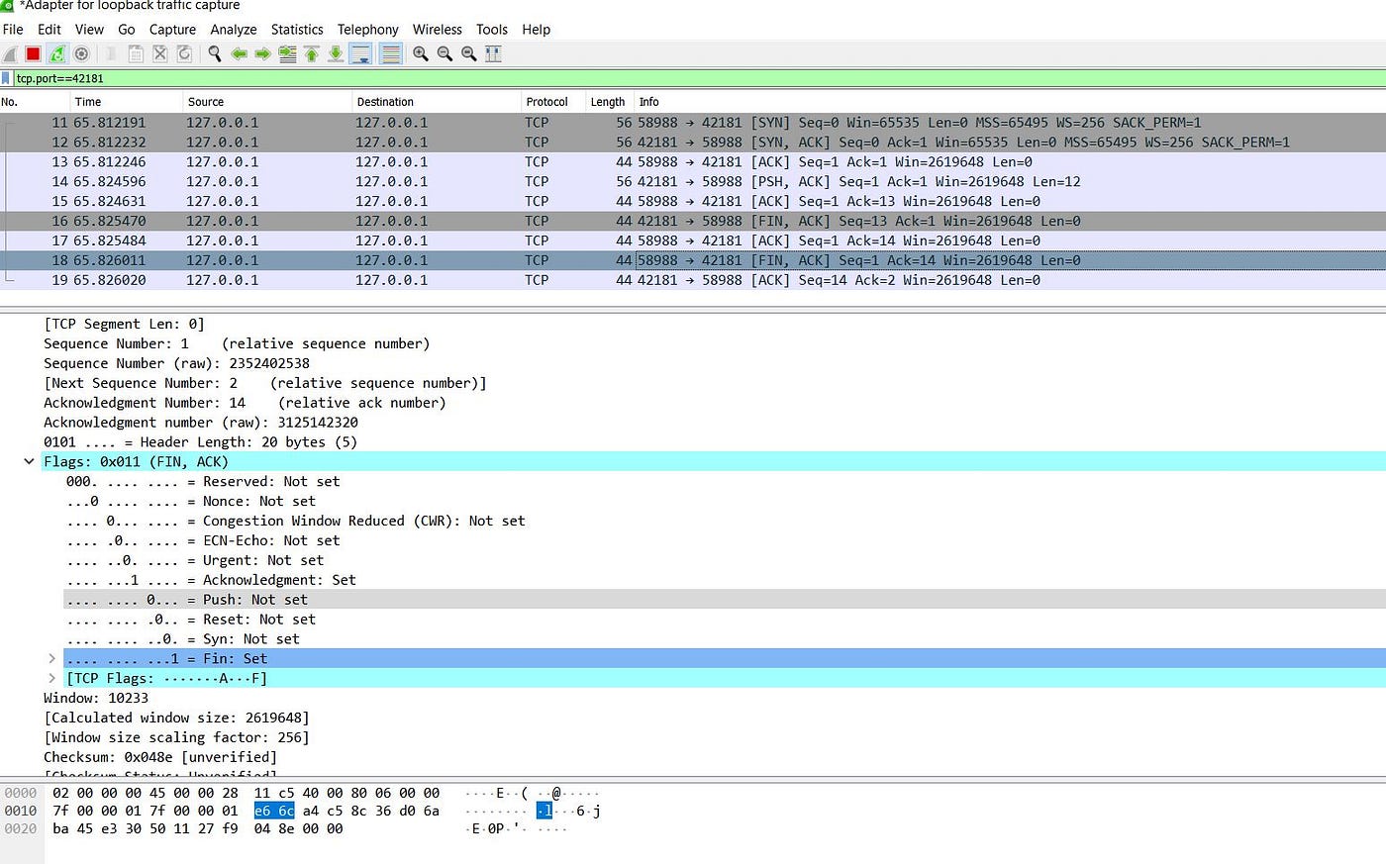The image size is (1386, 864).
Task: Open the Telephony menu
Action: click(x=367, y=29)
